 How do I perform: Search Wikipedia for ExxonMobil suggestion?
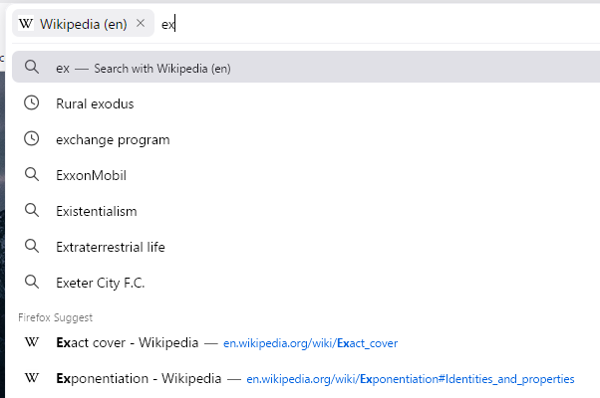[x=91, y=175]
